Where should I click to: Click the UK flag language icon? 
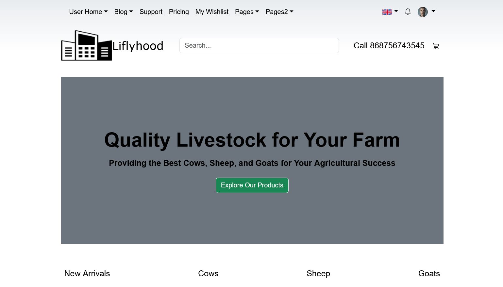tap(387, 12)
